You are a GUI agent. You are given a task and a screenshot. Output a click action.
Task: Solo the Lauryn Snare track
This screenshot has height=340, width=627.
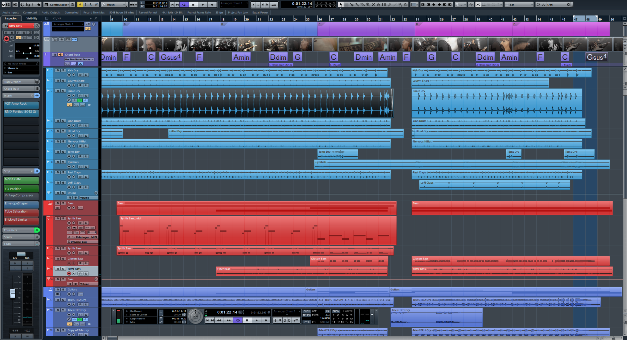coord(63,80)
